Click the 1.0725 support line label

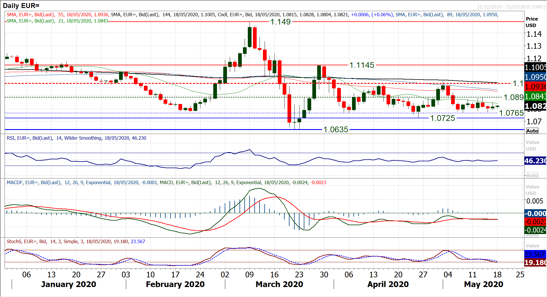point(442,118)
